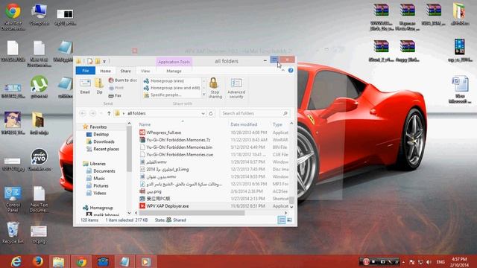Open the Computer desktop icon
The width and height of the screenshot is (477, 268).
(40, 14)
